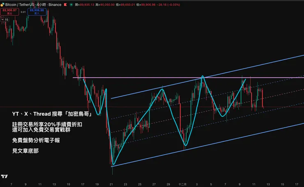Open the Bitcoin / TetherUS symbol title
Image resolution: width=304 pixels, height=187 pixels.
pyautogui.click(x=19, y=5)
